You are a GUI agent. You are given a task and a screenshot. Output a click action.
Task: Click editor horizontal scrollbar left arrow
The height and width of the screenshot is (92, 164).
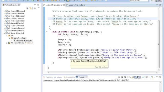48,72
